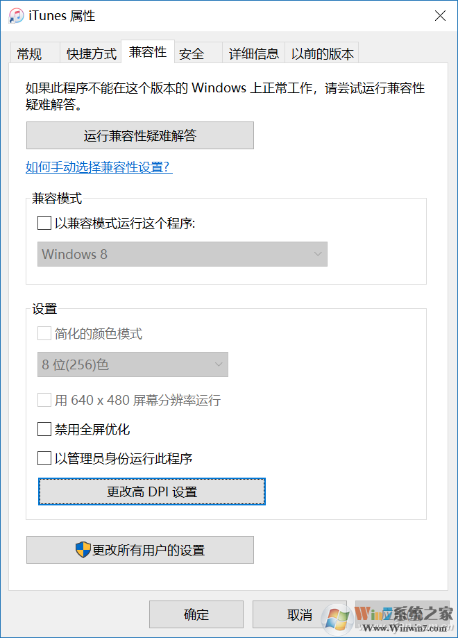The image size is (458, 638).
Task: Click the 更改高 DPI 设置 button
Action: (151, 491)
